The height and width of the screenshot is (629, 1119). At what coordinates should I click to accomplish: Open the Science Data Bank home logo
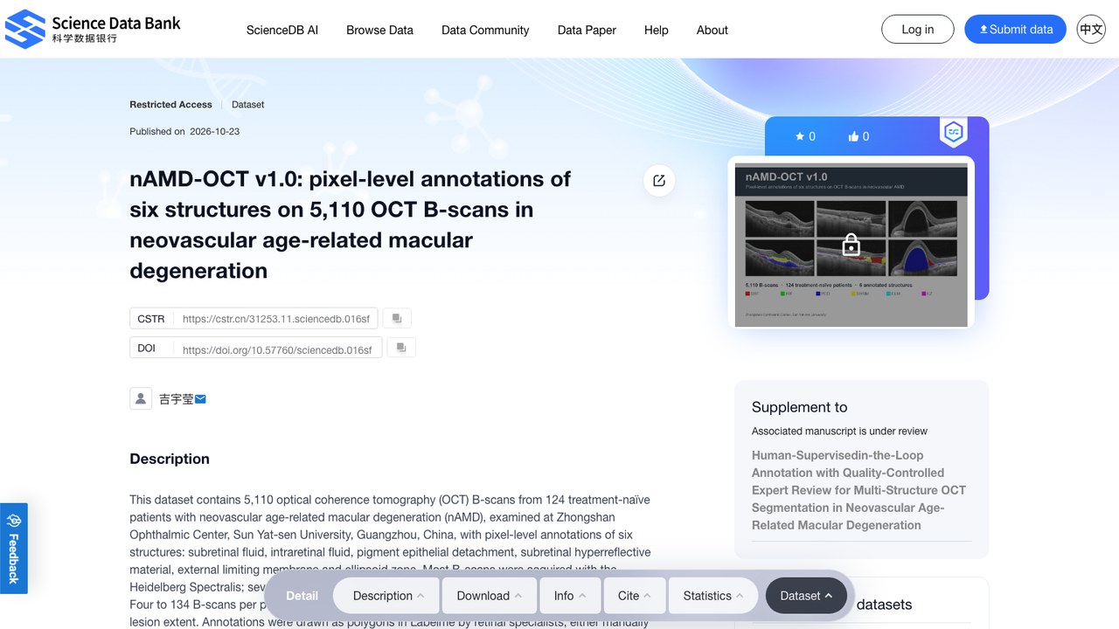(93, 29)
